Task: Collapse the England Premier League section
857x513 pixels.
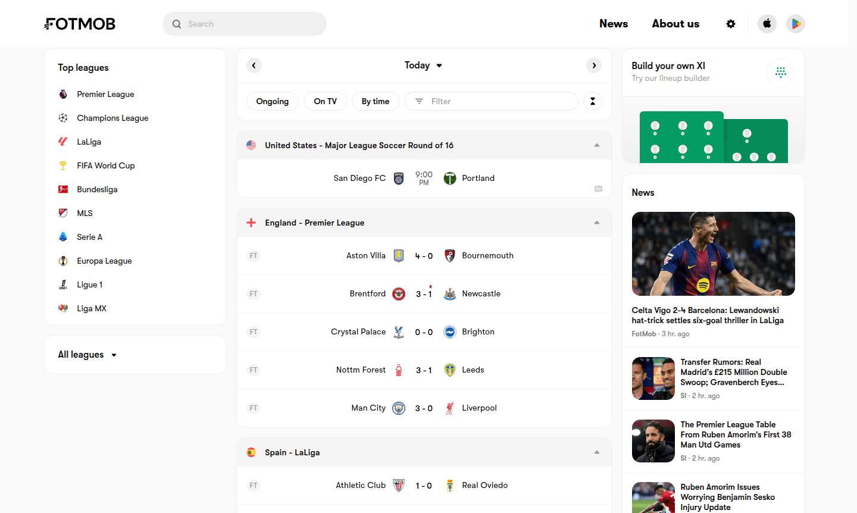Action: 597,223
